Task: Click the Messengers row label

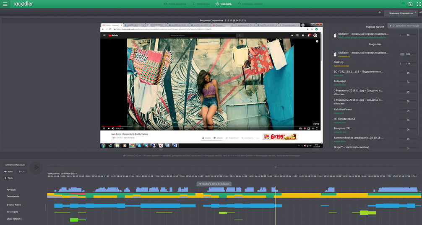Action: 12,212
